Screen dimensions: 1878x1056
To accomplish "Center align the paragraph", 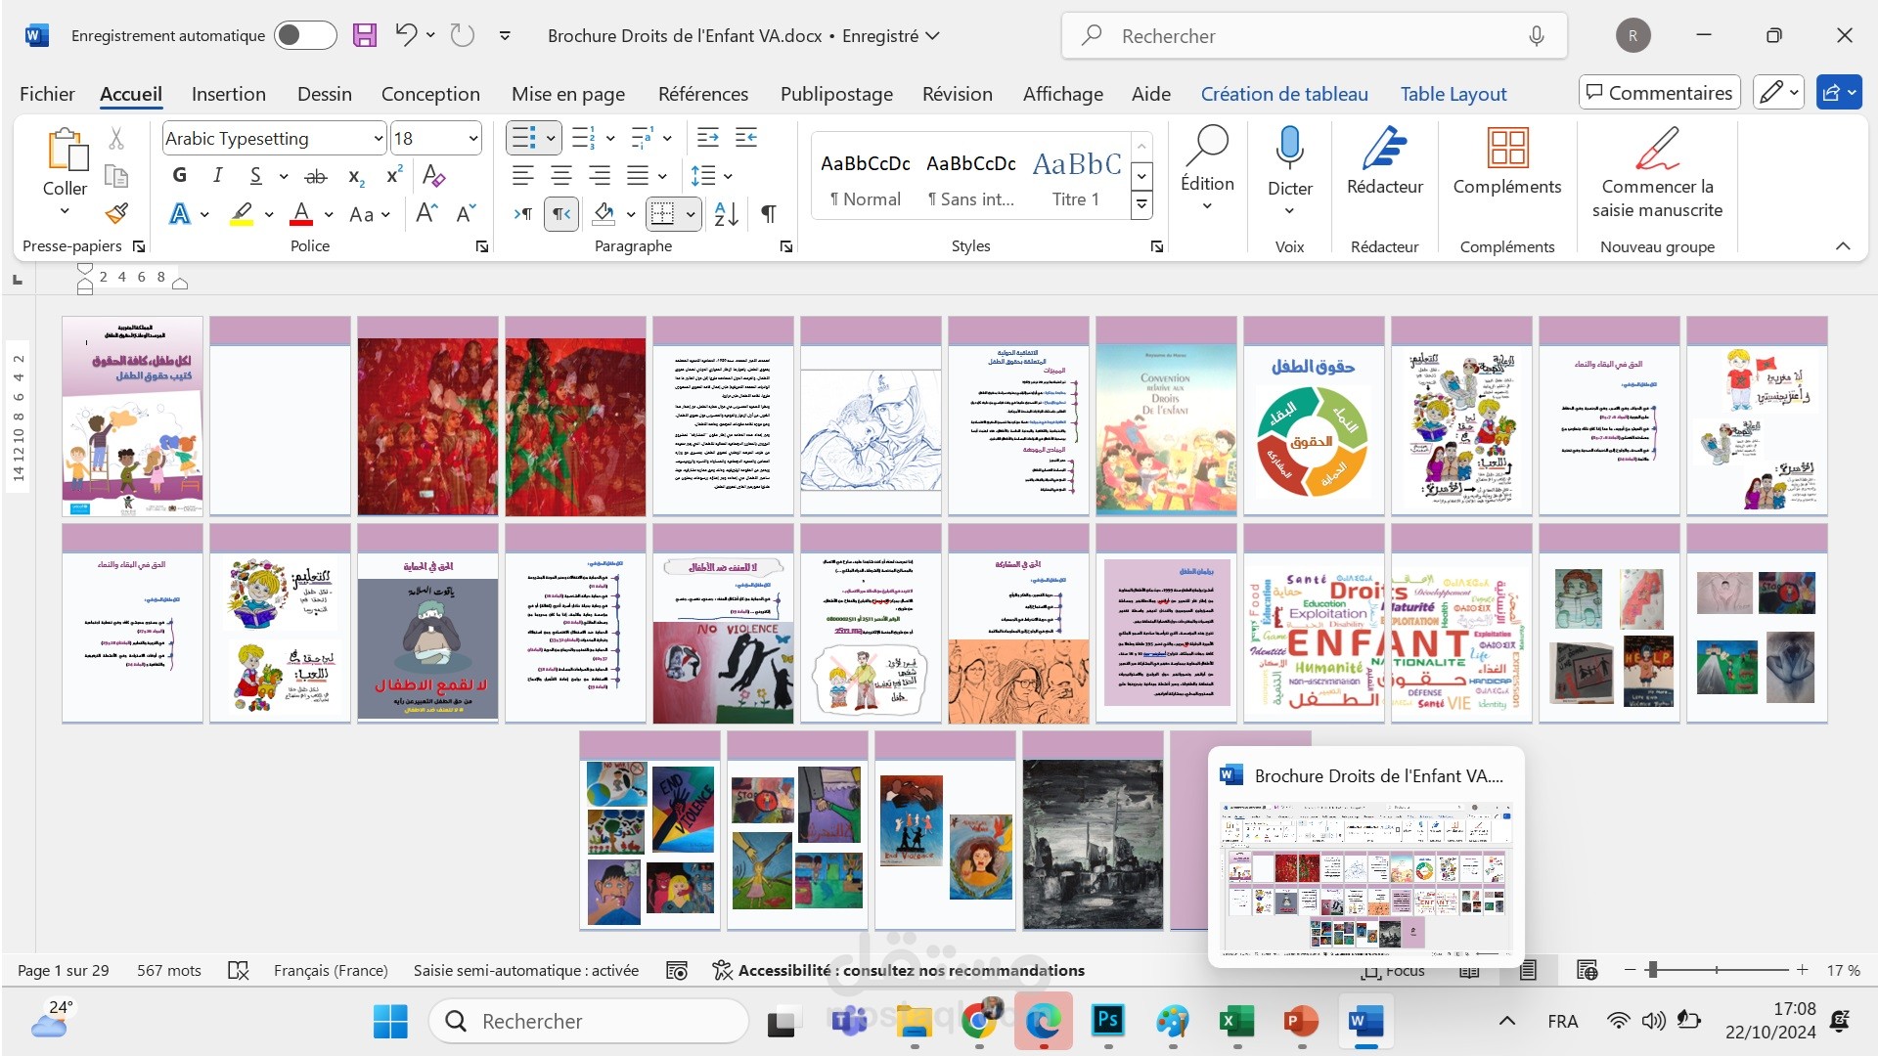I will 560,176.
